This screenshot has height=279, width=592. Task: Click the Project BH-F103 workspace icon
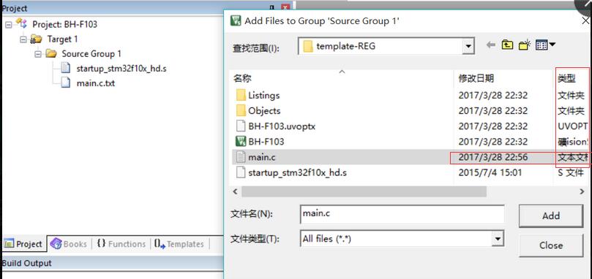[21, 24]
